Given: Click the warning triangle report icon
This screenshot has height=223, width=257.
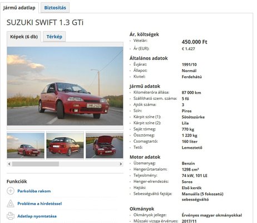Looking at the screenshot, I should (x=11, y=203).
